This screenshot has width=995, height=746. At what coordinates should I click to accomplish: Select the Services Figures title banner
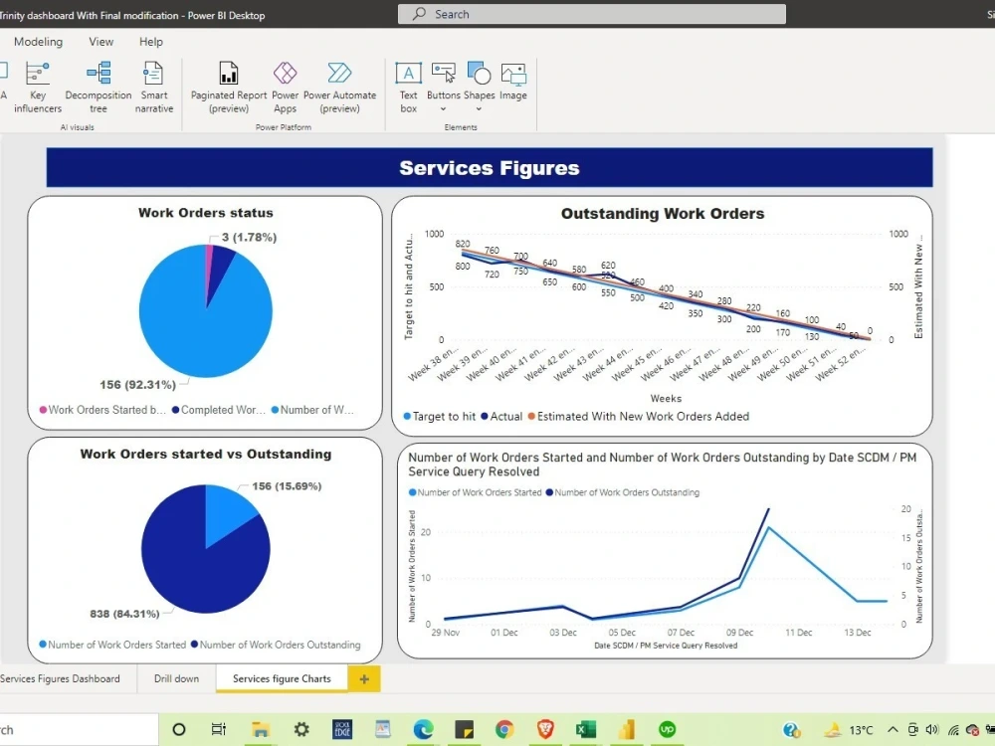tap(490, 167)
